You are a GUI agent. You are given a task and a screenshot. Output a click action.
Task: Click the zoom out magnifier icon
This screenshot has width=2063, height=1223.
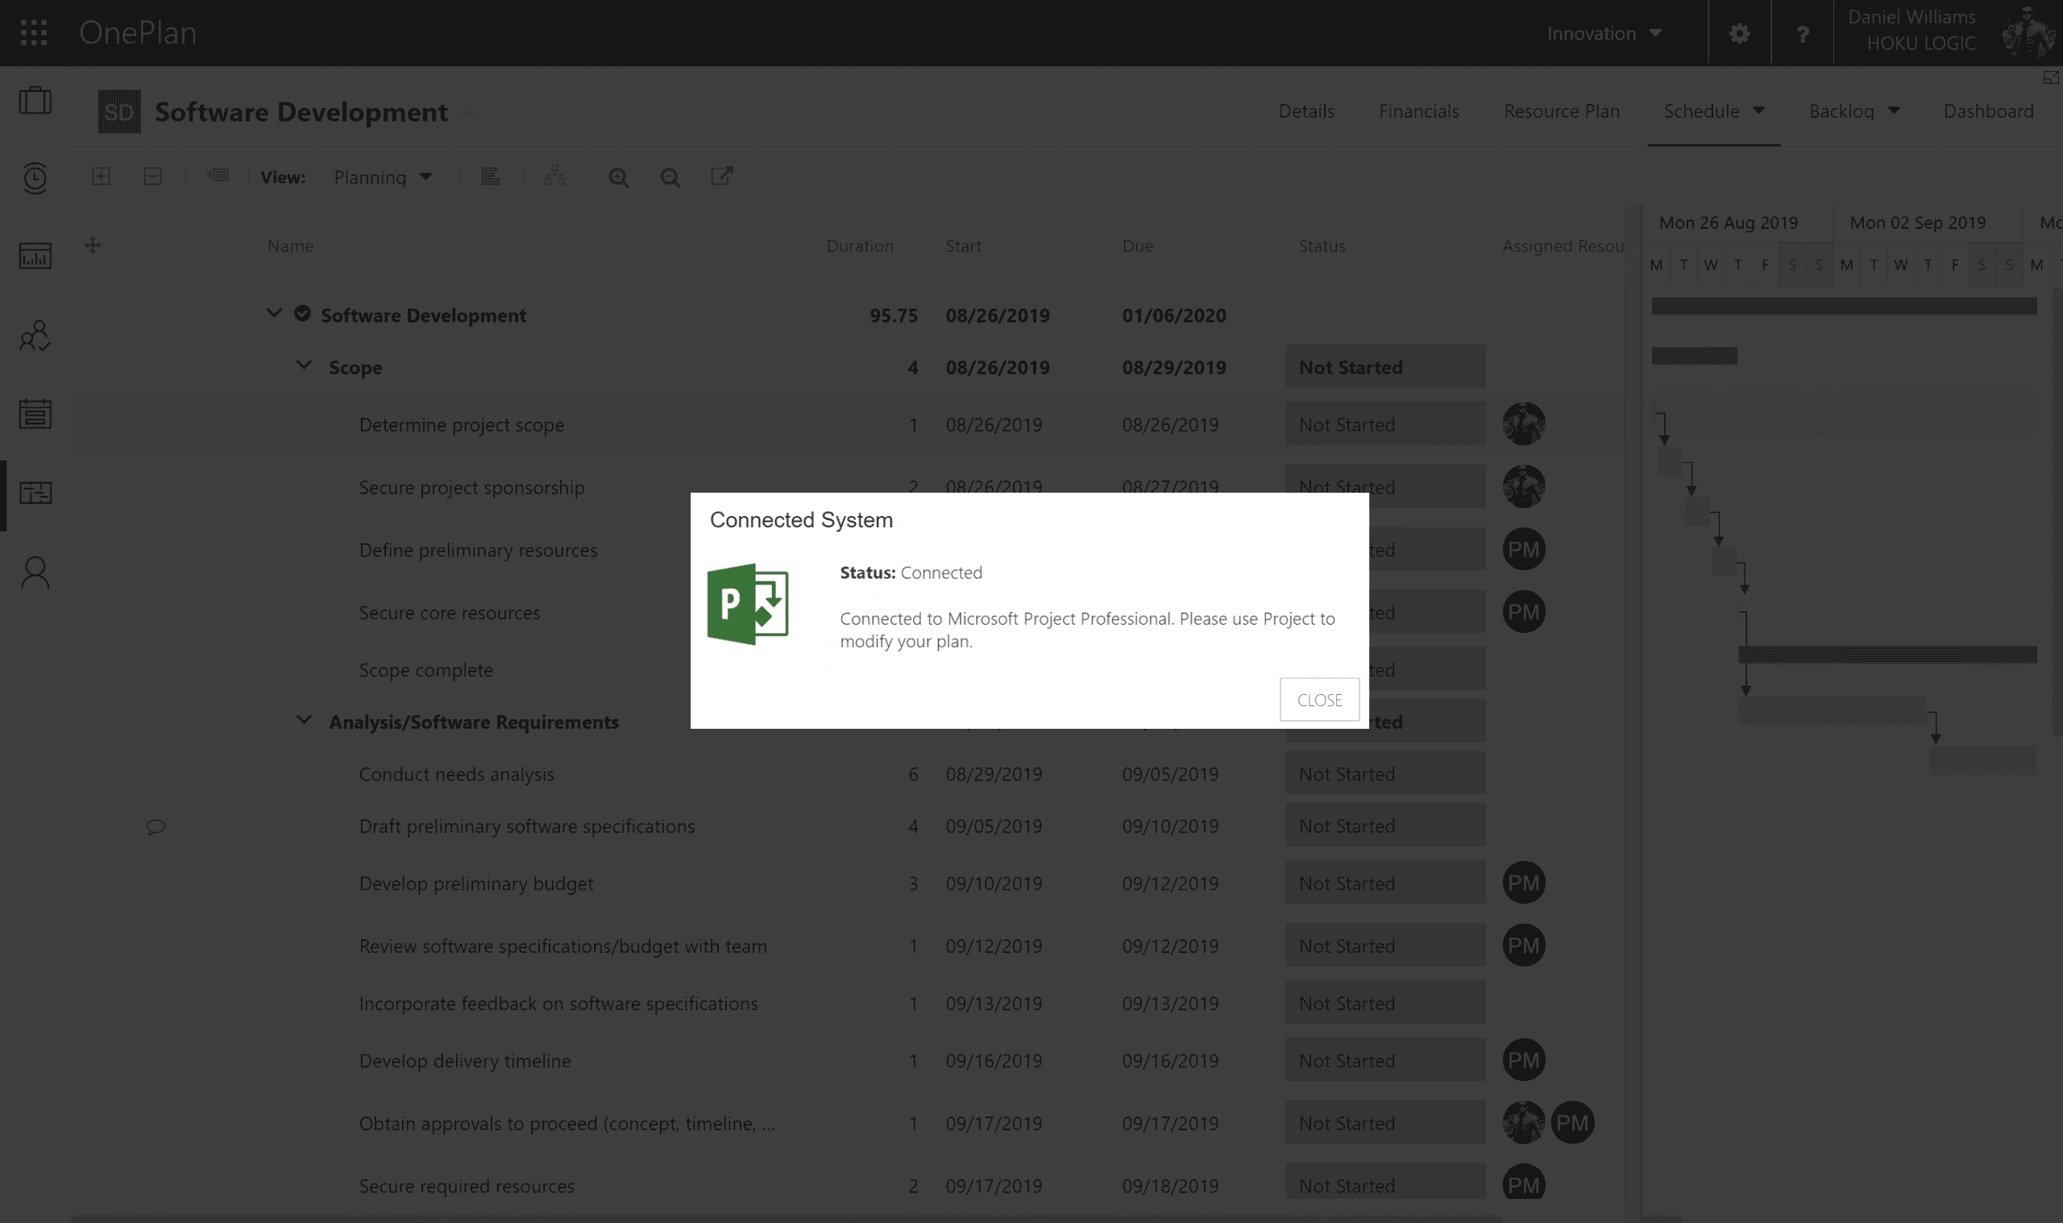click(670, 177)
